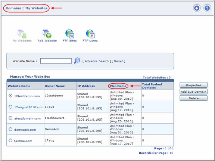This screenshot has height=161, width=215.
Task: Select the testme.com radio button
Action: point(10,140)
